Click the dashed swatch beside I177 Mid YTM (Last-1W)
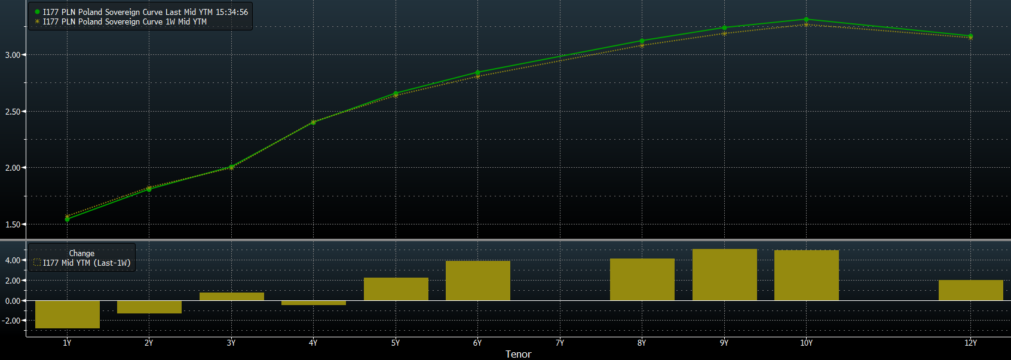This screenshot has width=1011, height=360. 37,263
